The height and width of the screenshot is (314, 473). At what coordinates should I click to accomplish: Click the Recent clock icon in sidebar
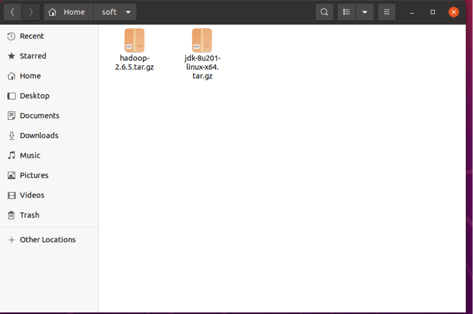12,36
